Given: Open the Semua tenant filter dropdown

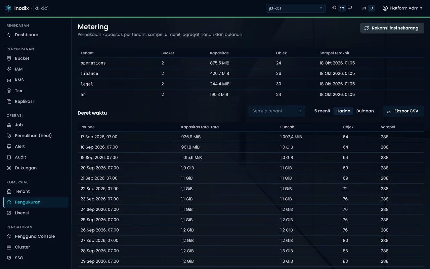Looking at the screenshot, I should pyautogui.click(x=277, y=111).
